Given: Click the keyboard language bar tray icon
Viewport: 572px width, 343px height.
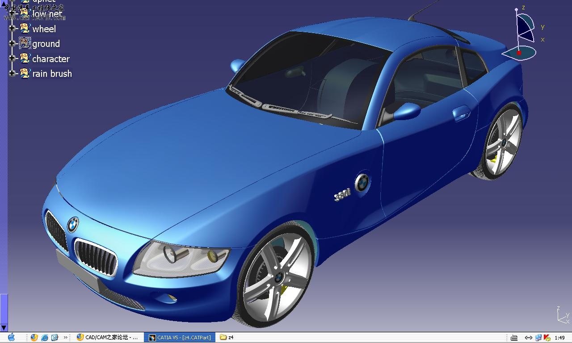Looking at the screenshot, I should 514,338.
